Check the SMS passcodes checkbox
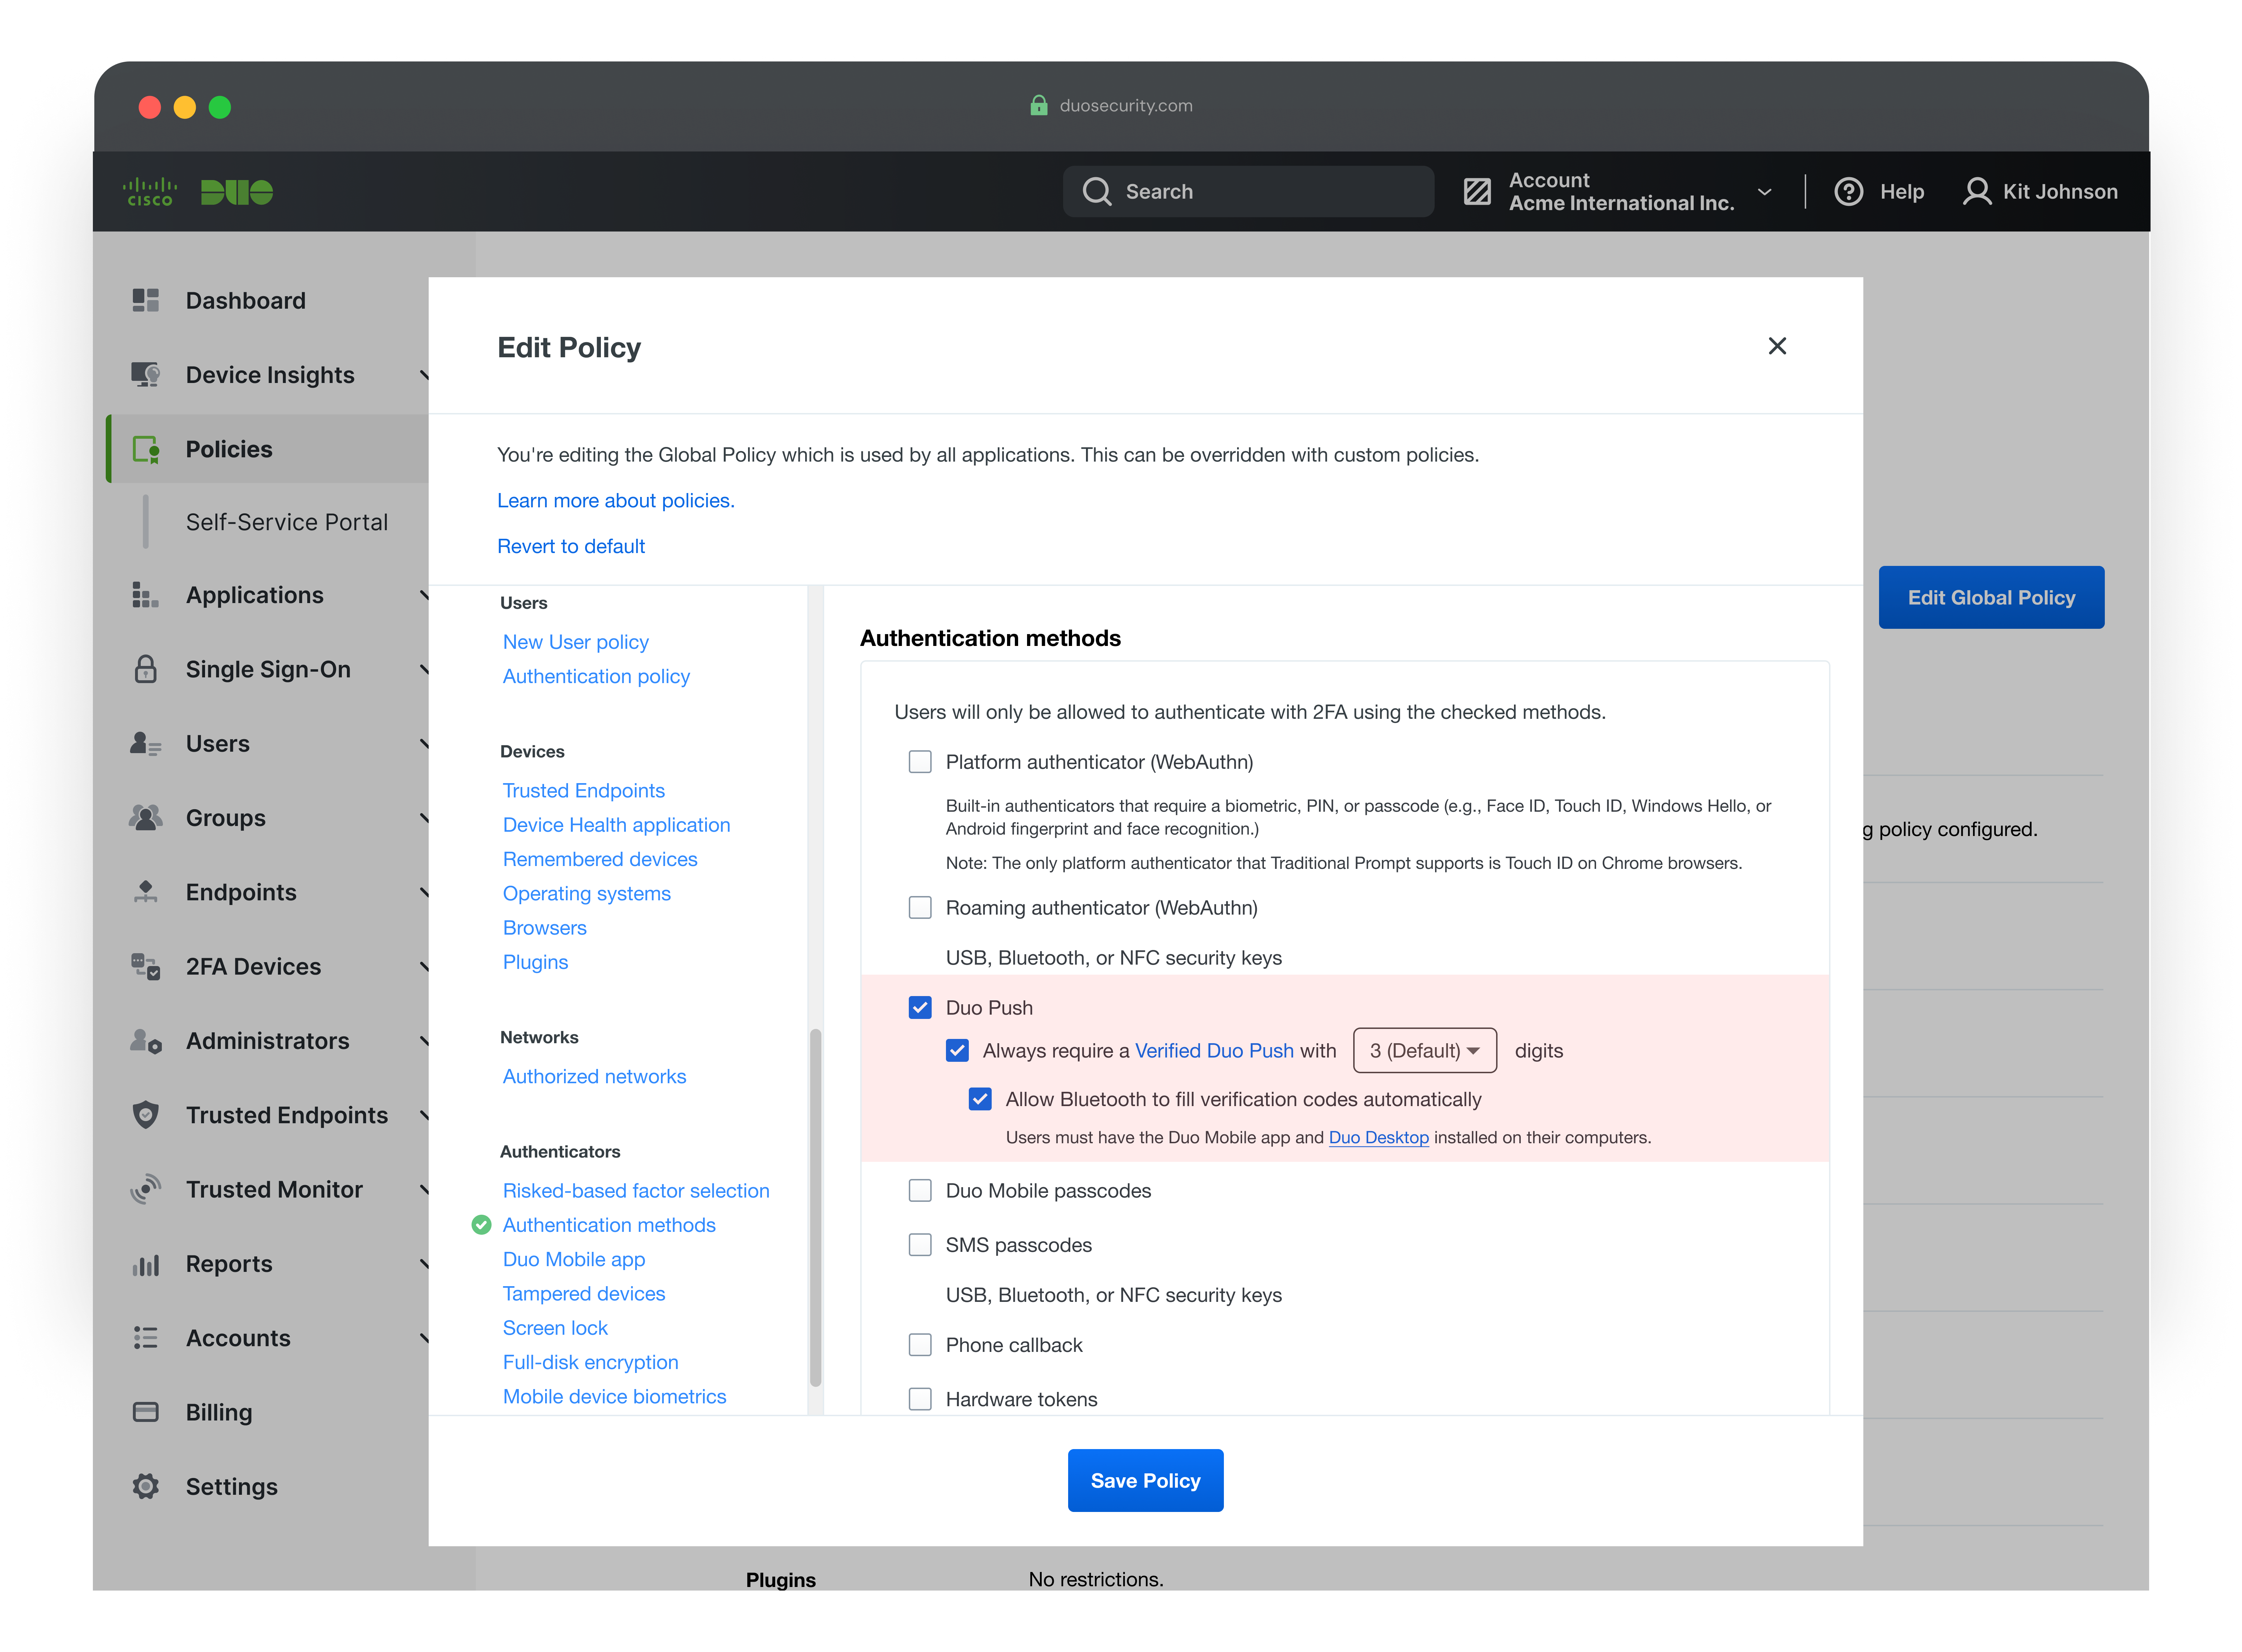 point(920,1245)
